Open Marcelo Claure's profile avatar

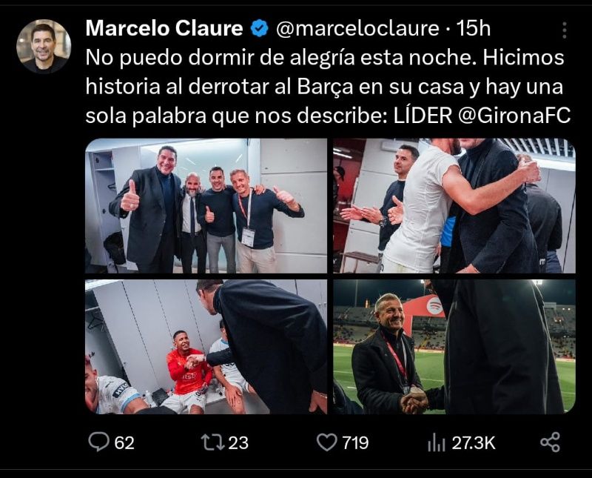pyautogui.click(x=44, y=46)
